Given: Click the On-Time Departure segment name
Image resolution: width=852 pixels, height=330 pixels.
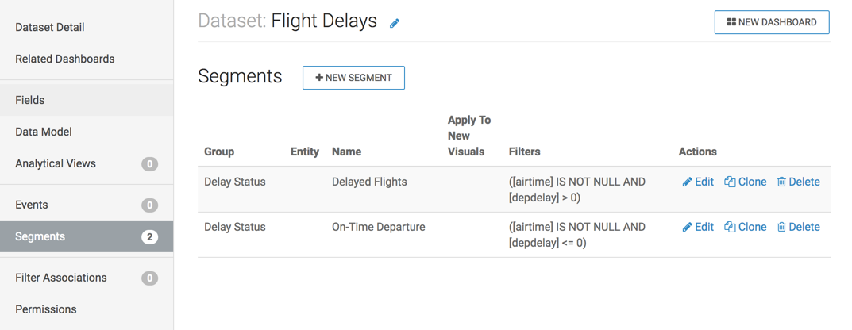Looking at the screenshot, I should click(378, 227).
